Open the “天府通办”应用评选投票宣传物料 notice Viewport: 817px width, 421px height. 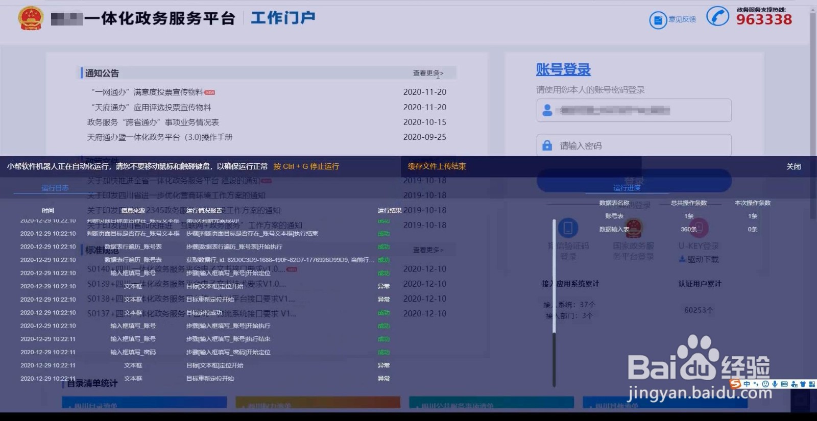tap(151, 108)
